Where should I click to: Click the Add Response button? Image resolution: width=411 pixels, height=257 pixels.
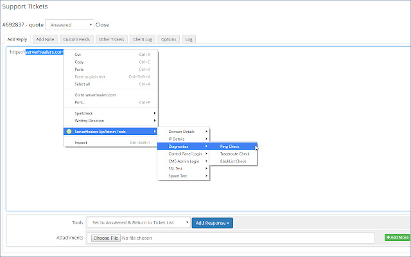coord(213,223)
